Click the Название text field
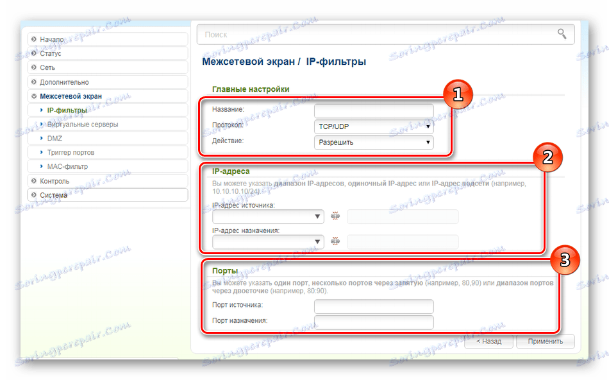This screenshot has height=380, width=609. click(374, 111)
